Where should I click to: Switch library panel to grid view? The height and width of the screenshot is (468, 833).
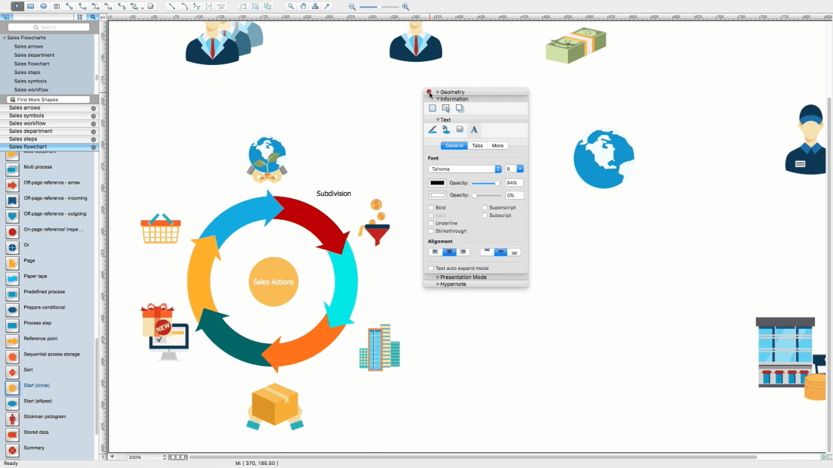pyautogui.click(x=80, y=17)
